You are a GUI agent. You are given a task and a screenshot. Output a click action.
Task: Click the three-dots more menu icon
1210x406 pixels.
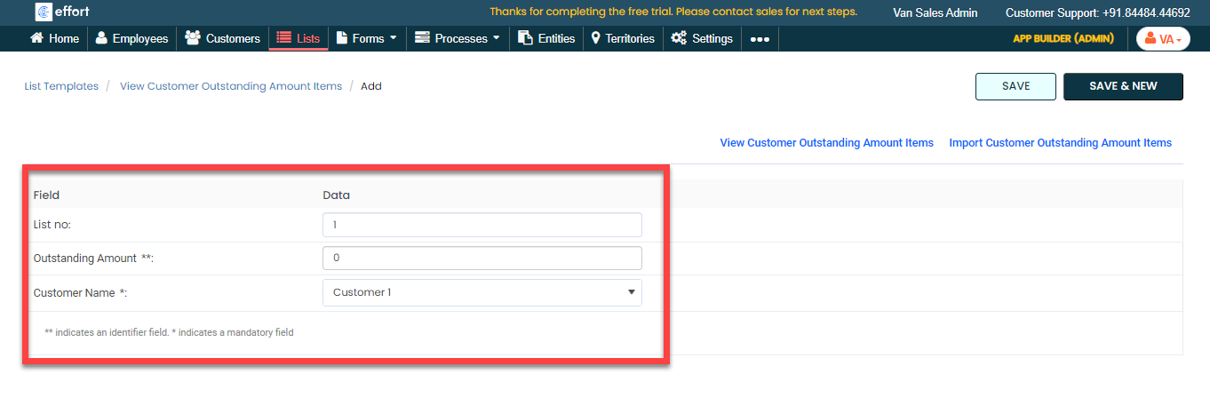pyautogui.click(x=760, y=39)
